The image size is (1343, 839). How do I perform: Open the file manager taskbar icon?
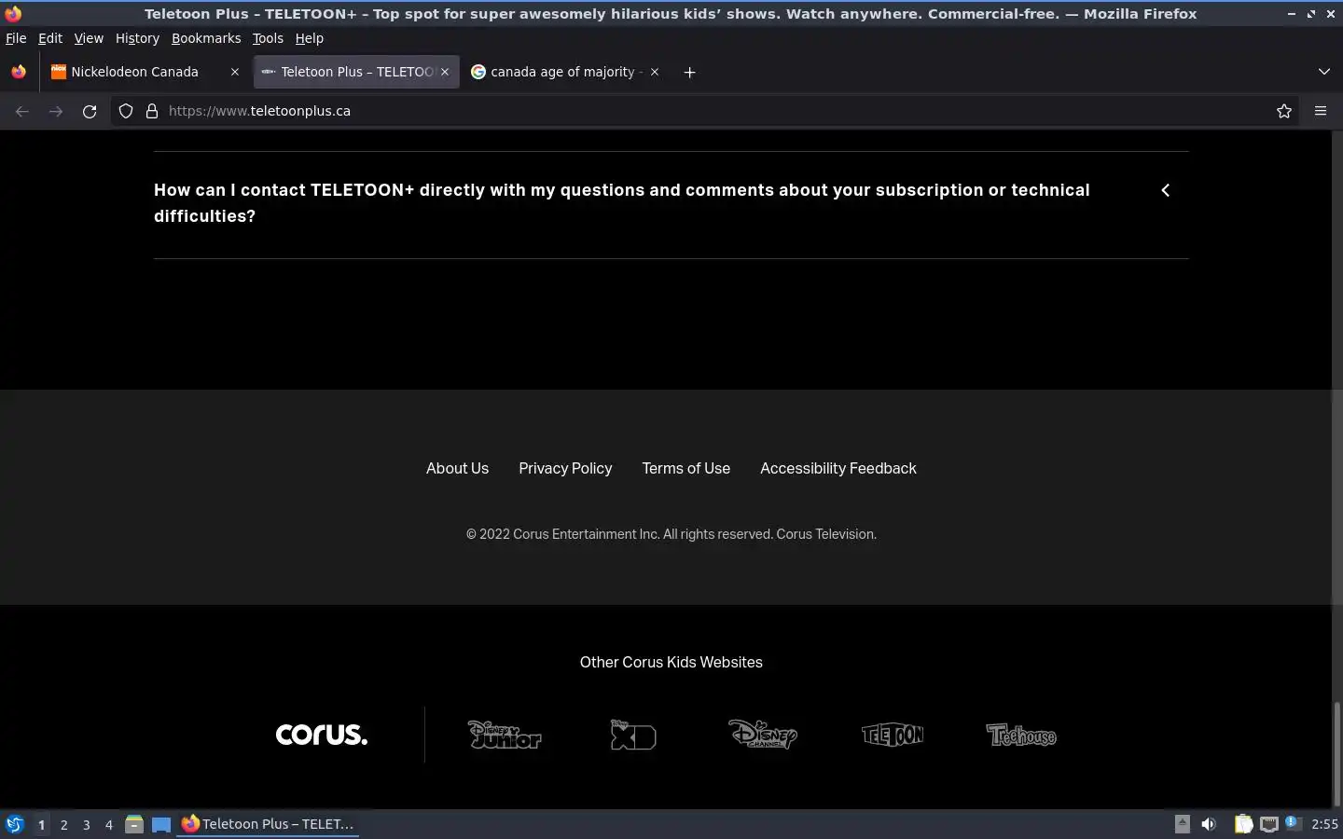pyautogui.click(x=134, y=824)
